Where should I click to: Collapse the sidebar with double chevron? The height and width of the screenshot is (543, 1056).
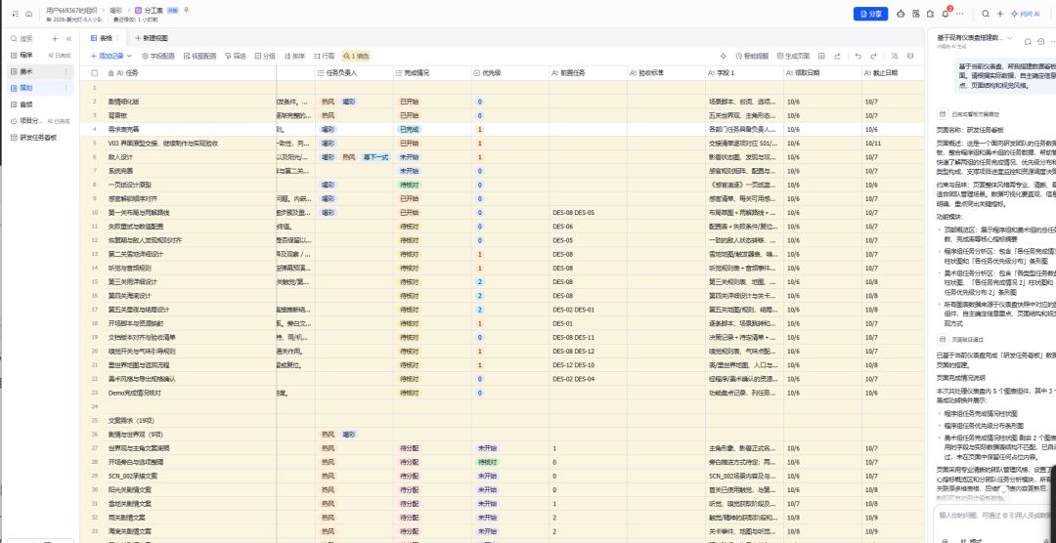(67, 38)
